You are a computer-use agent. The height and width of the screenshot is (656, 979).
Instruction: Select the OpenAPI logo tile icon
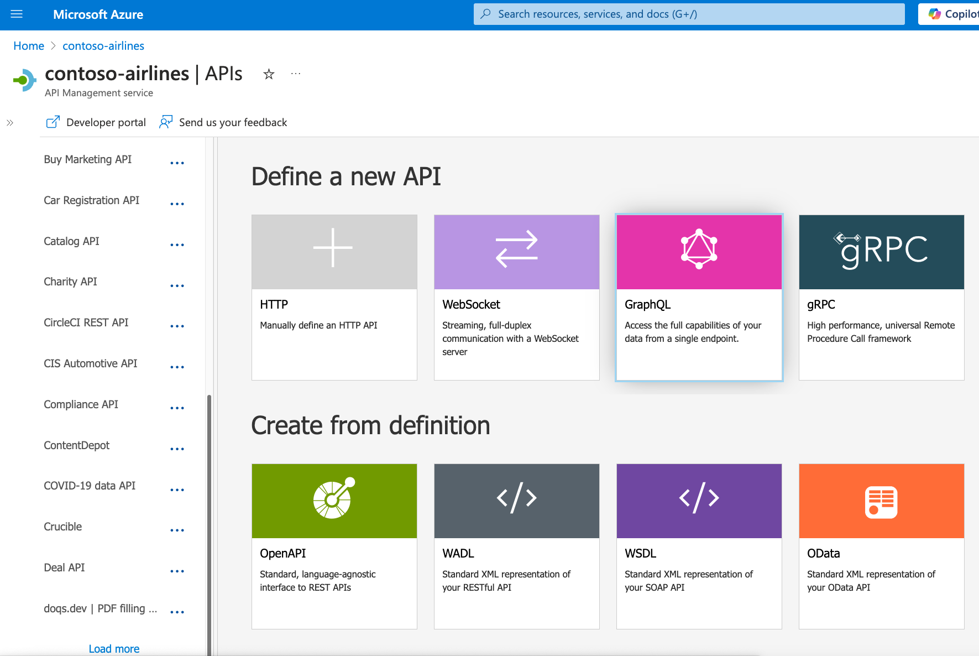(334, 498)
